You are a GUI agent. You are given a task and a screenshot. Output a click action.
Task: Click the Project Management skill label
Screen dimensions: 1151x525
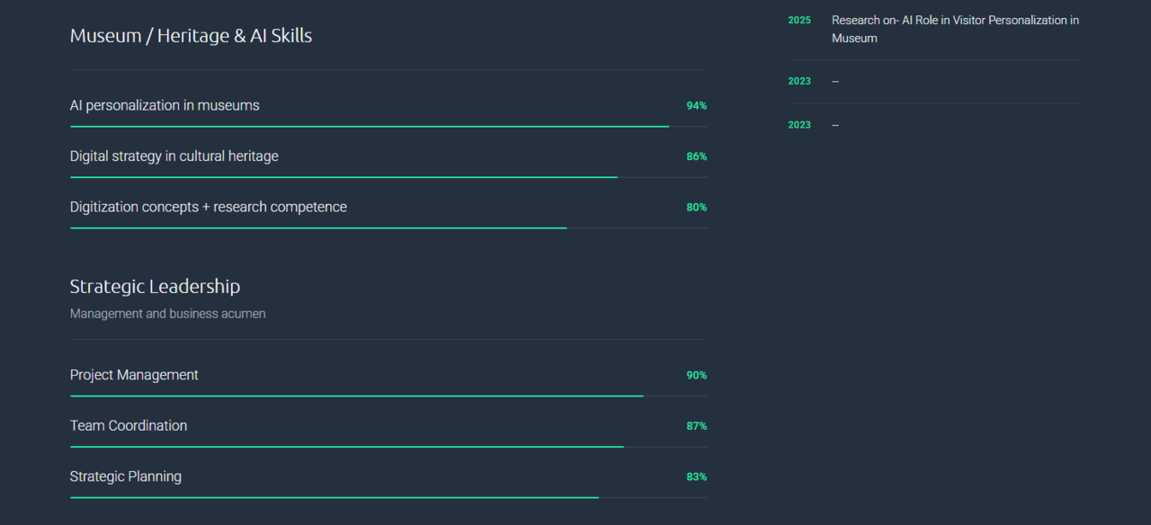click(134, 375)
